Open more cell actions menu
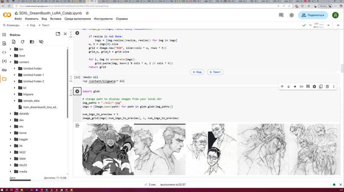This screenshot has width=344, height=192. [334, 87]
